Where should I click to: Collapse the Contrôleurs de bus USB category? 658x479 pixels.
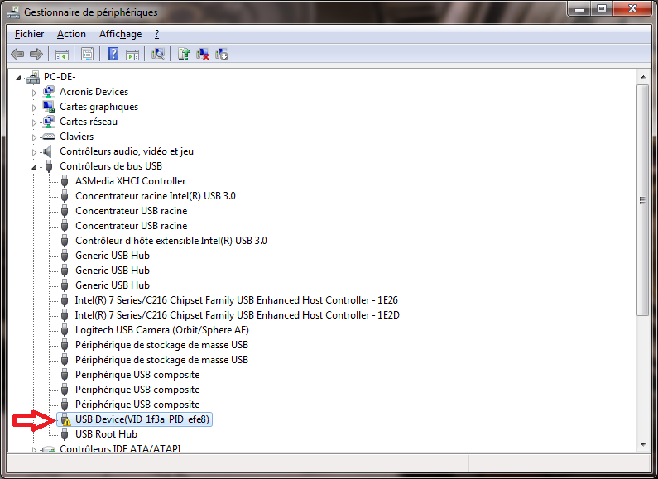(x=34, y=167)
